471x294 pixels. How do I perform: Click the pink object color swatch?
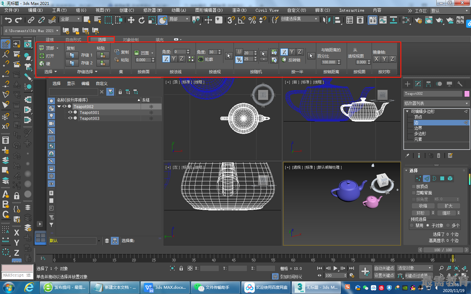(467, 94)
